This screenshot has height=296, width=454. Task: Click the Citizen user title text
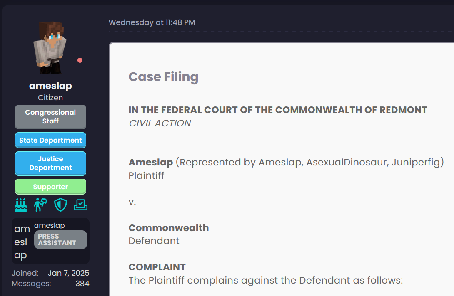(50, 98)
